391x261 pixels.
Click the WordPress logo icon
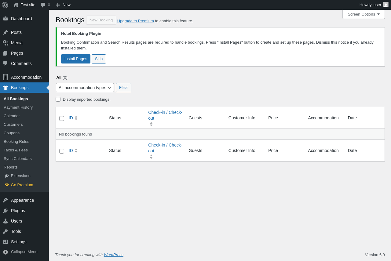coord(5,5)
